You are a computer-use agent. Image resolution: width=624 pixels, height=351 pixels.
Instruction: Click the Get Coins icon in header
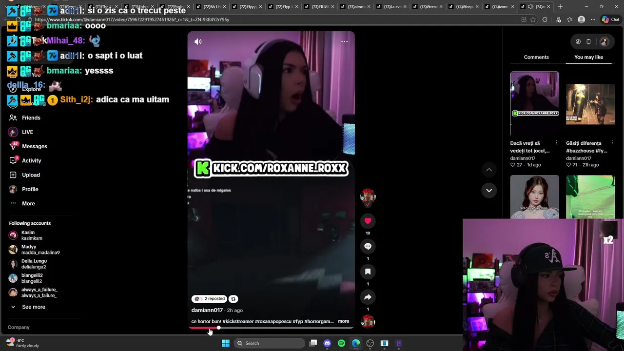578,42
